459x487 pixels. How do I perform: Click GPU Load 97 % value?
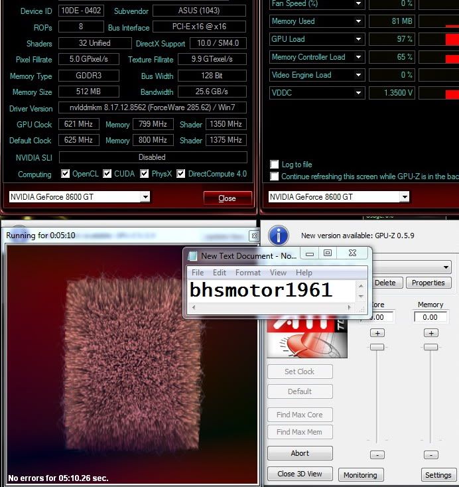pos(392,39)
